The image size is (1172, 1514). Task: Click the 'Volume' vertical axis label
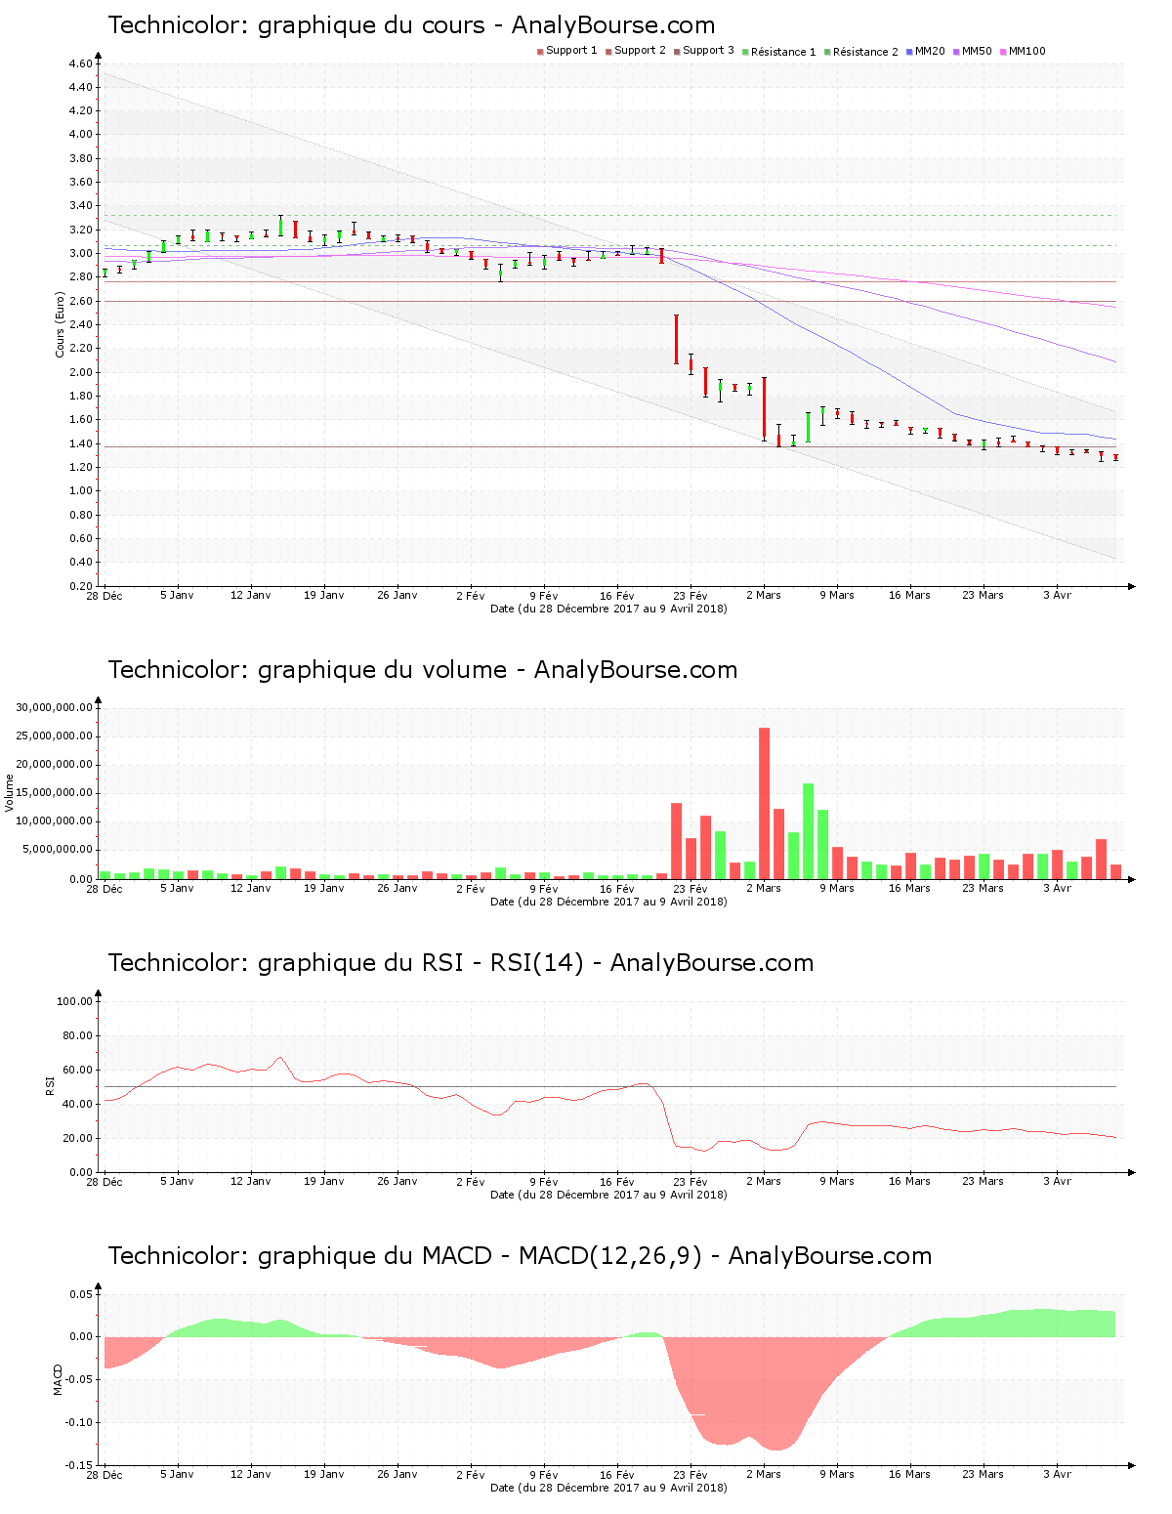point(10,792)
